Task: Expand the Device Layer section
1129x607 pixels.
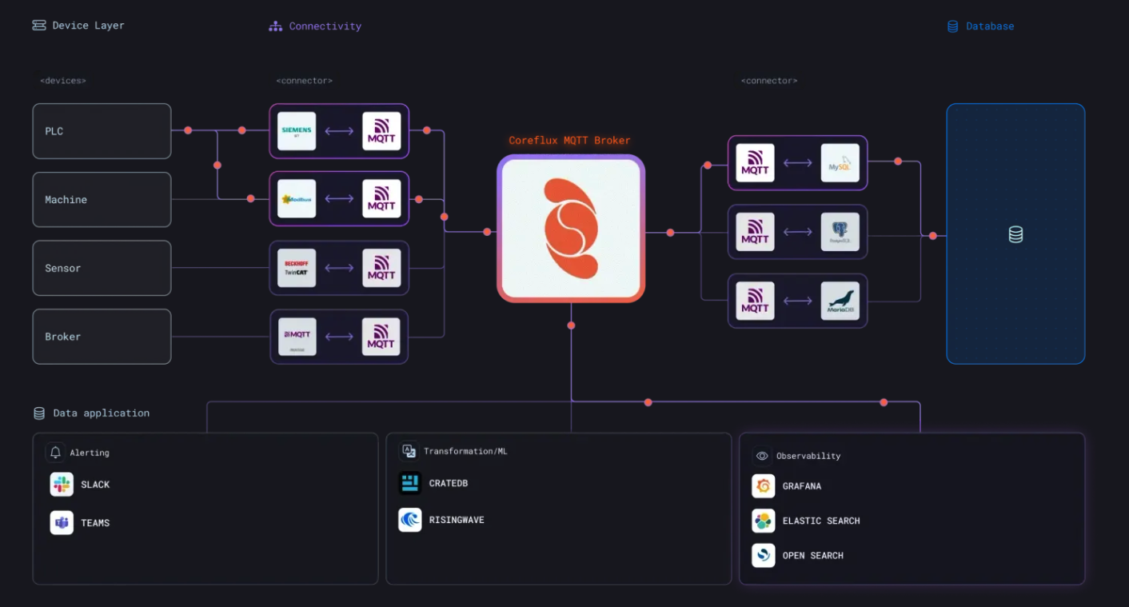Action: (x=78, y=25)
